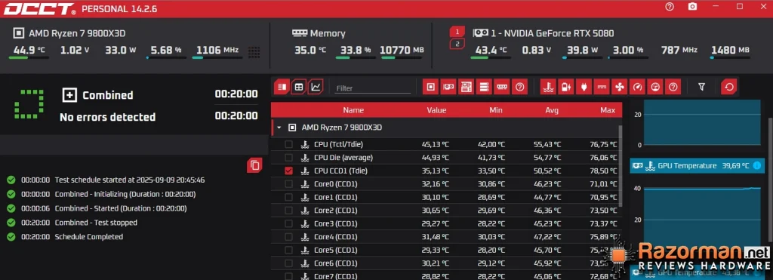Reset min/avg/max values with circular arrow

click(x=729, y=87)
